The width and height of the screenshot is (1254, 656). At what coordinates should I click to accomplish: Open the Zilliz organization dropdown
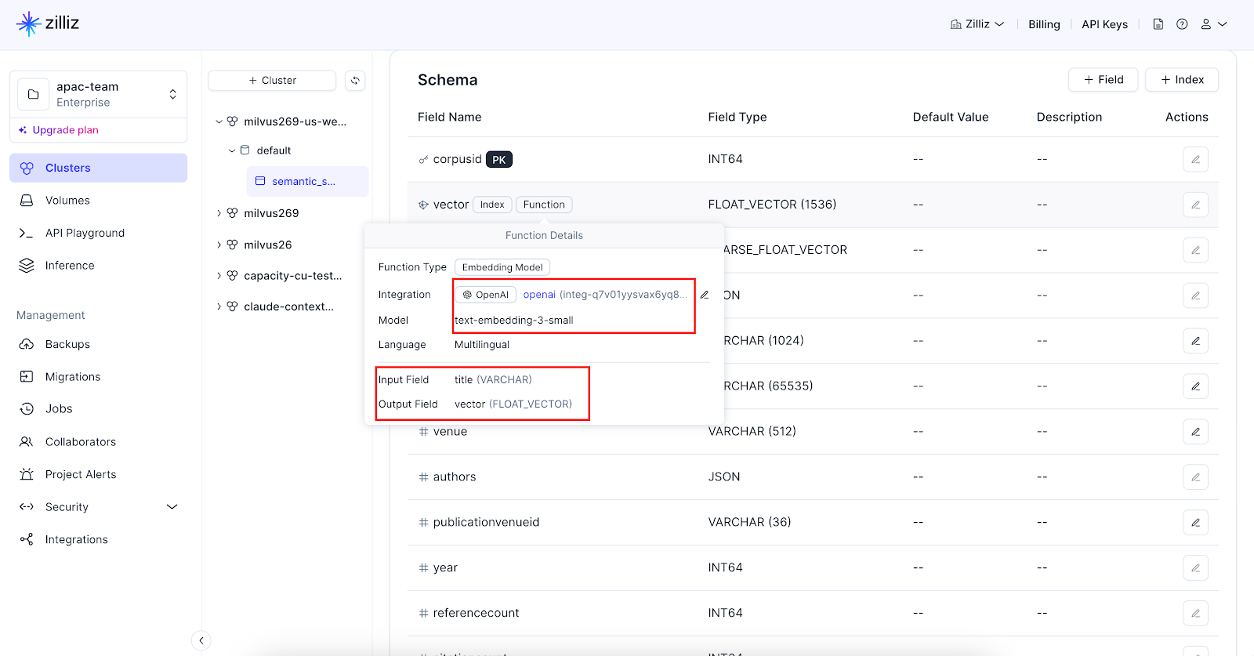(x=977, y=24)
